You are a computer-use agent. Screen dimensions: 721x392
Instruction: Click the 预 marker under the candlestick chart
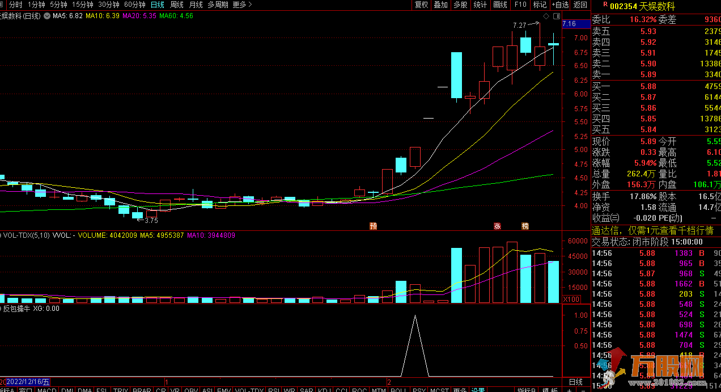coord(373,226)
